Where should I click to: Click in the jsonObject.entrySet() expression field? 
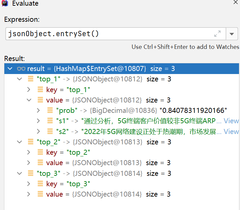110,34
